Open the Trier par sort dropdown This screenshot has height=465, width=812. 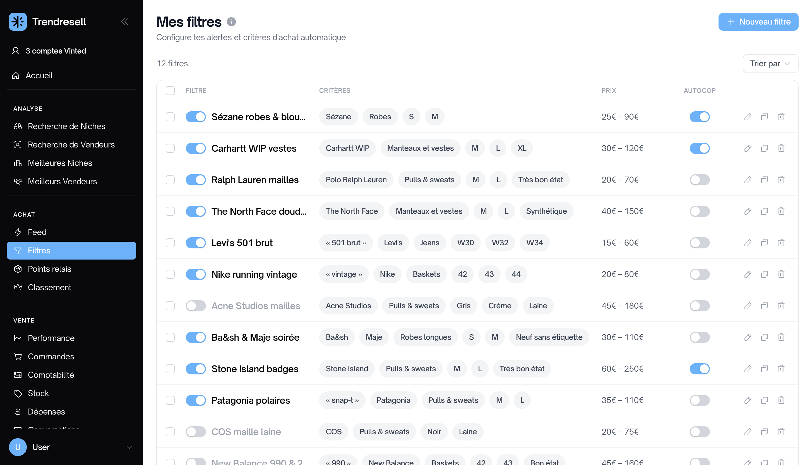click(770, 64)
